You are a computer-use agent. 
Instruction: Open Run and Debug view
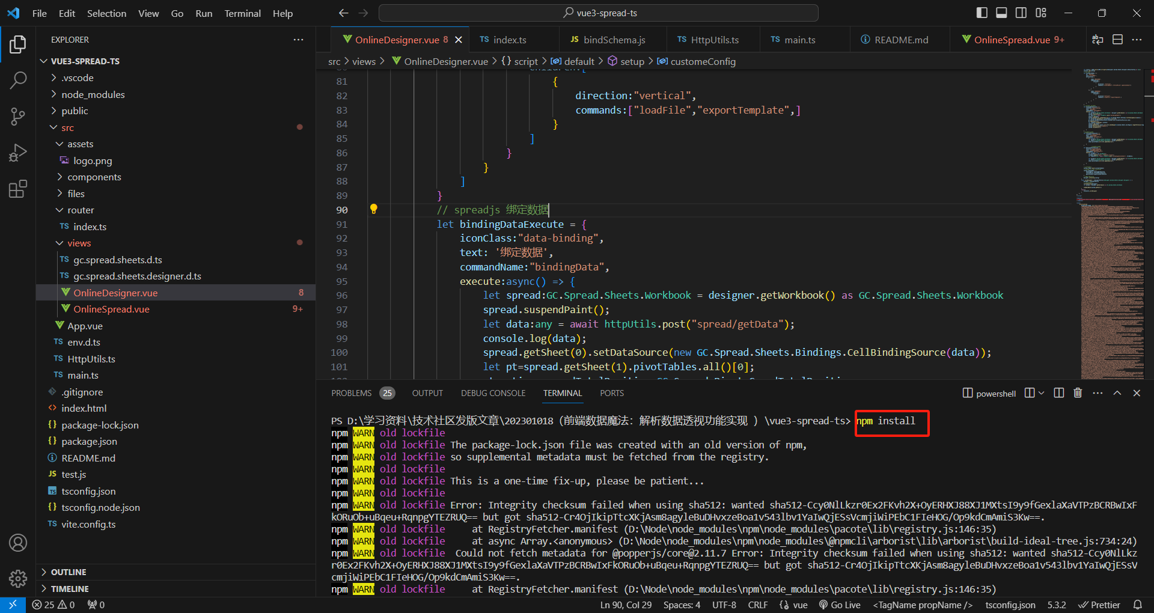click(18, 153)
